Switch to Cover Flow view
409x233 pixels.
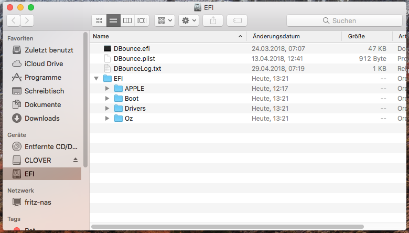coord(142,20)
